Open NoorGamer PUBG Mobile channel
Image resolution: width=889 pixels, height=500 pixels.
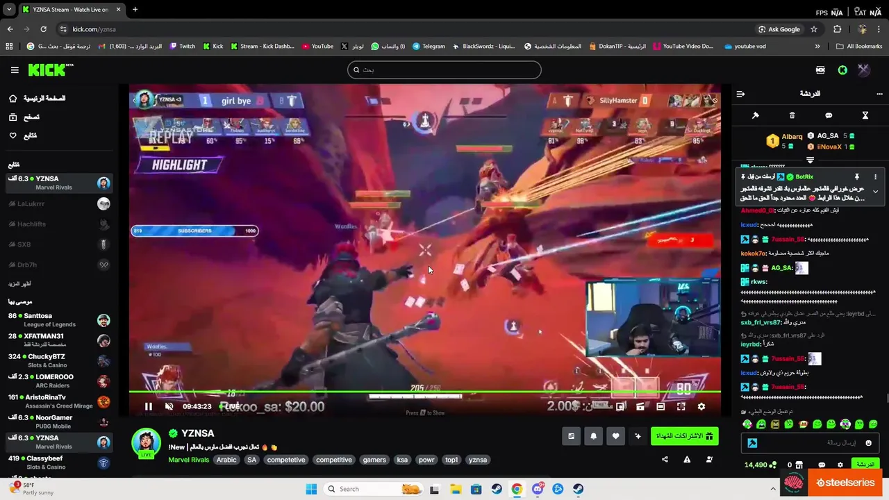tap(58, 421)
